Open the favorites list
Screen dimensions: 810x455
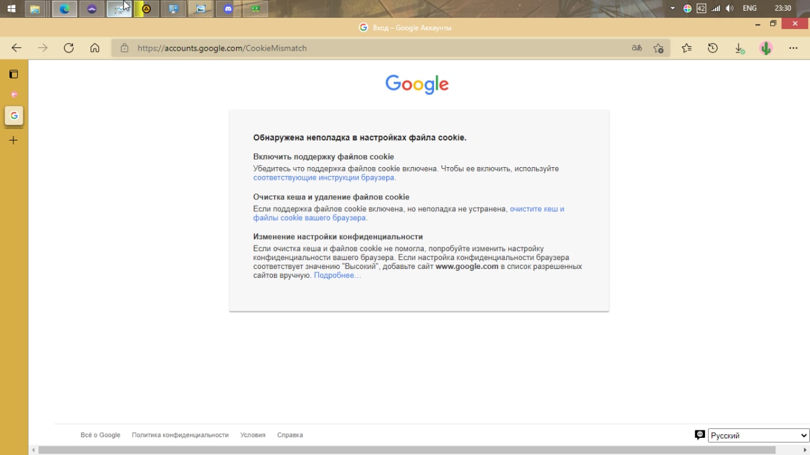point(687,48)
